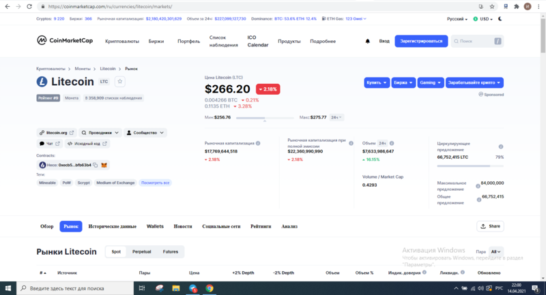Viewport: 546px width, 295px height.
Task: Open the Анализ tab
Action: (289, 226)
